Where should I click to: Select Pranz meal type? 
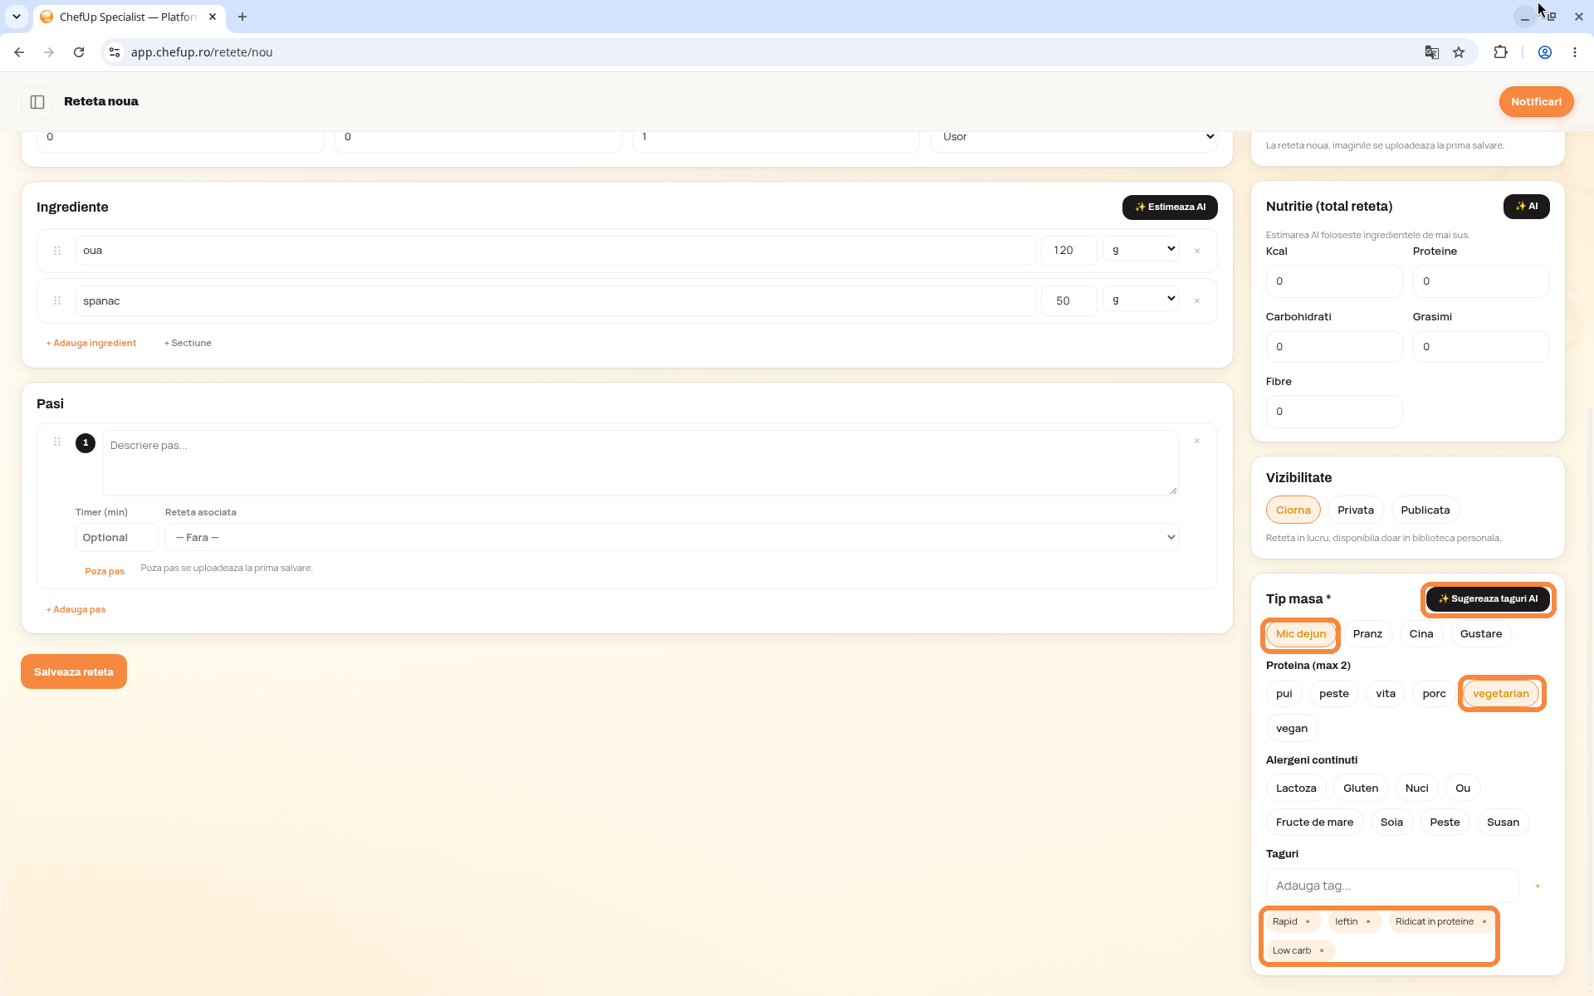click(1367, 634)
